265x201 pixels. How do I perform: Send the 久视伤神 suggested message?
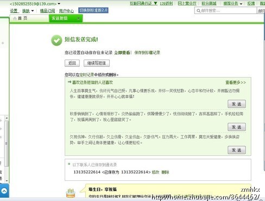(x=237, y=150)
